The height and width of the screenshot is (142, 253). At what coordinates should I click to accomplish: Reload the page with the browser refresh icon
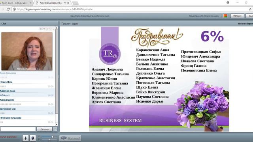[x=8, y=9]
